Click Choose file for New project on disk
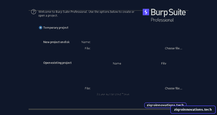 (173, 48)
